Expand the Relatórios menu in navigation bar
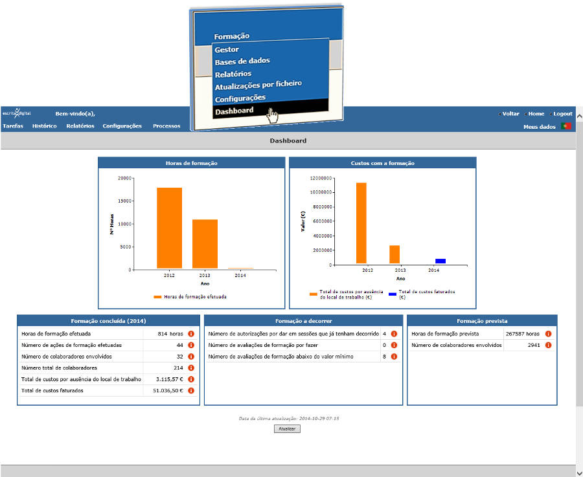 coord(80,126)
